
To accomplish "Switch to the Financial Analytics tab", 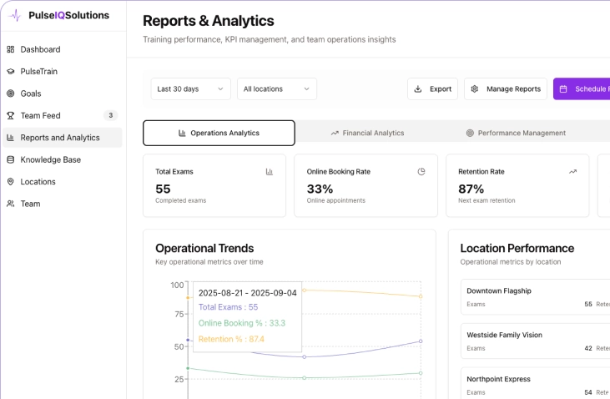I will pos(367,133).
